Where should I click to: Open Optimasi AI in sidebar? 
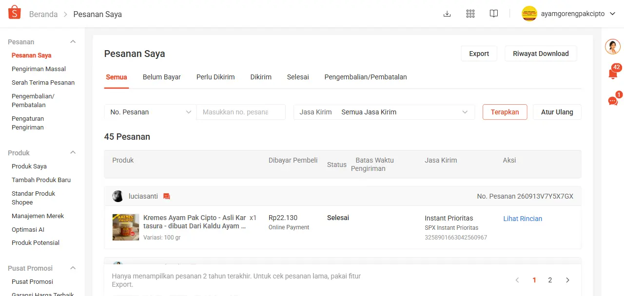(x=28, y=230)
